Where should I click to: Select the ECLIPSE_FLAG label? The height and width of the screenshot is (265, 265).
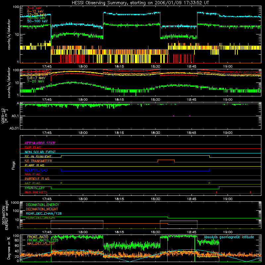36,170
